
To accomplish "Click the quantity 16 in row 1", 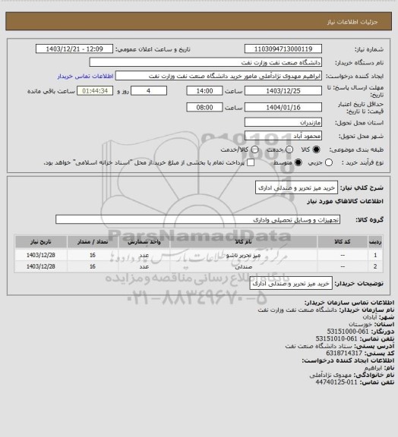I will click(x=93, y=255).
